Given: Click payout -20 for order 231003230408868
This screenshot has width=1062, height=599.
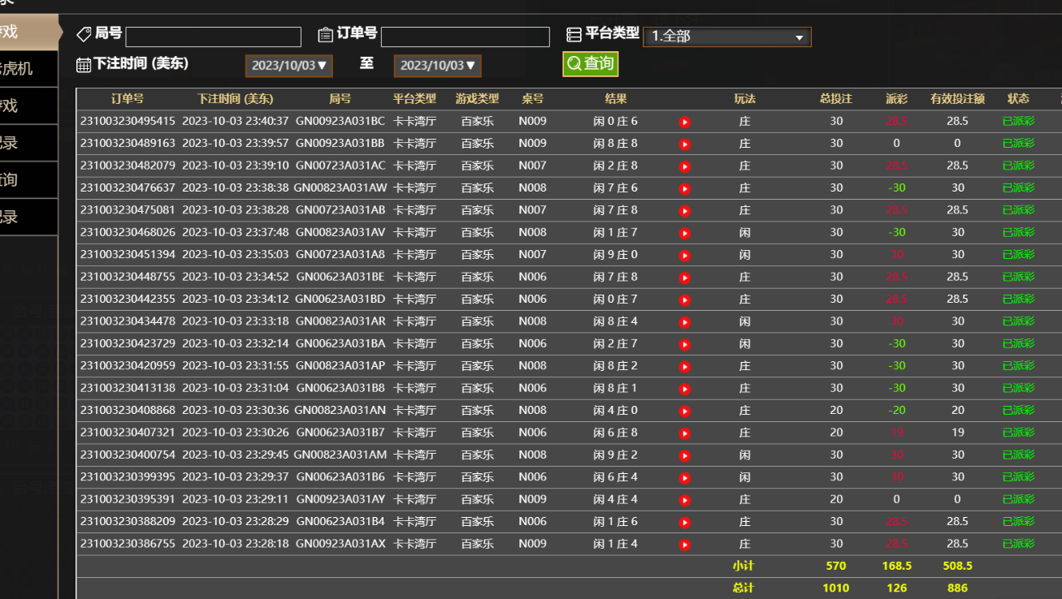Looking at the screenshot, I should click(x=896, y=410).
